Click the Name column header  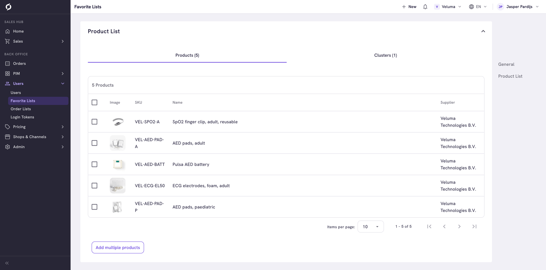[177, 102]
